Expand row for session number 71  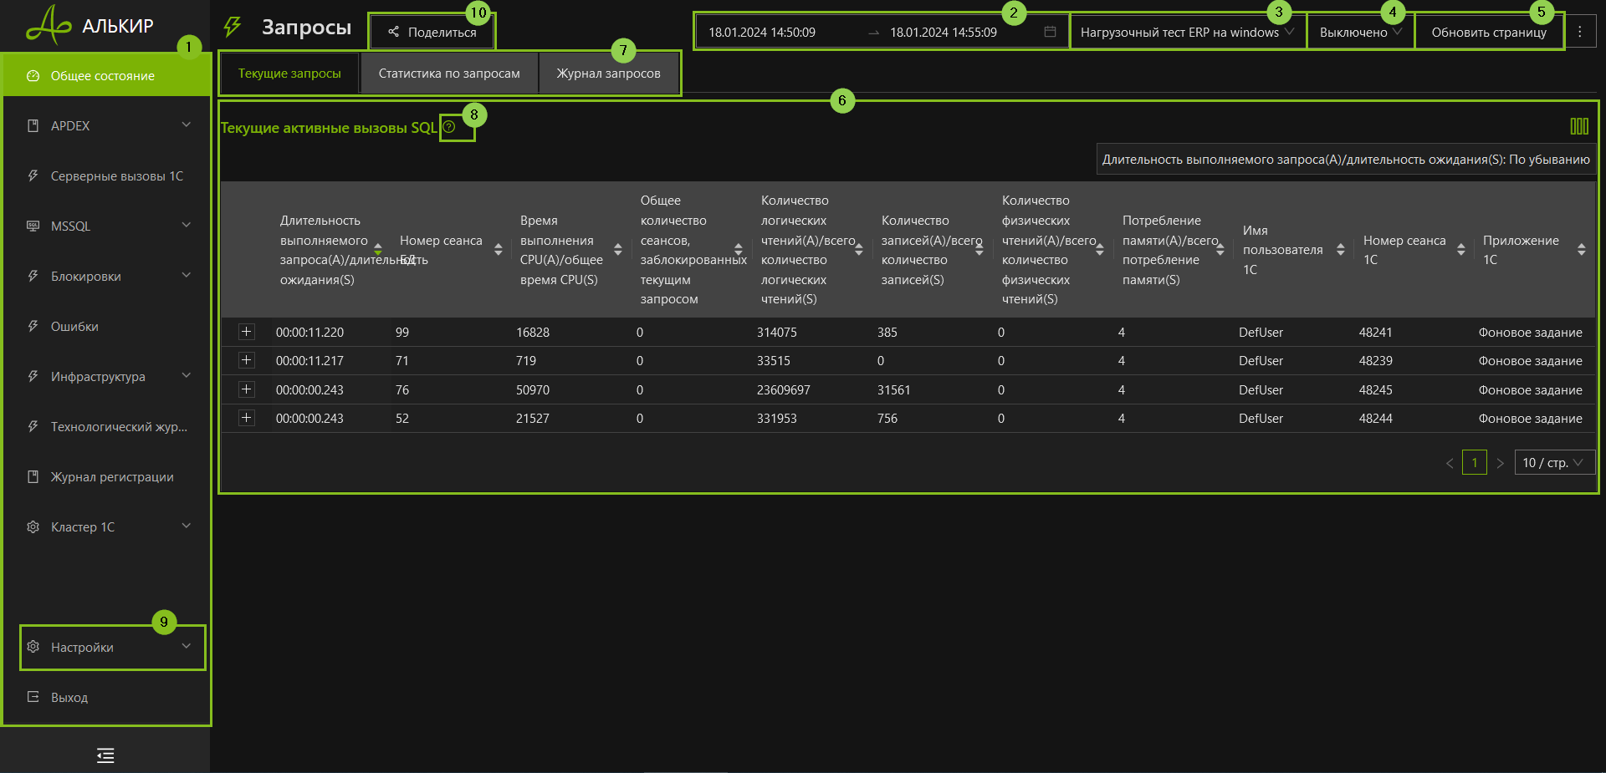[247, 360]
